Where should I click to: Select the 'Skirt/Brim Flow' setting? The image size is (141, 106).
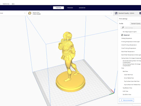click(x=127, y=95)
